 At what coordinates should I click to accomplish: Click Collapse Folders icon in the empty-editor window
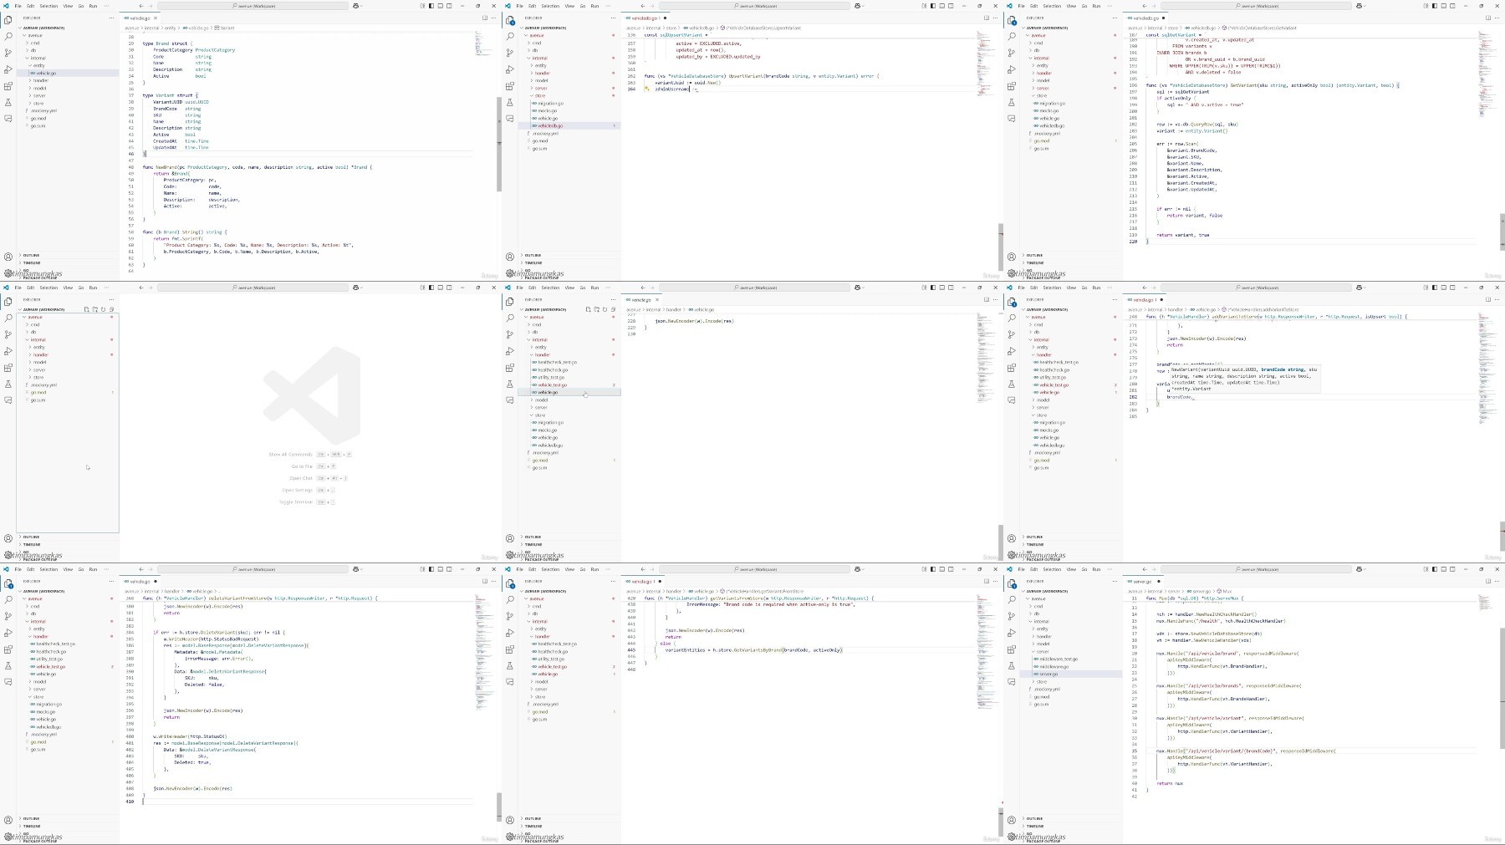[111, 309]
